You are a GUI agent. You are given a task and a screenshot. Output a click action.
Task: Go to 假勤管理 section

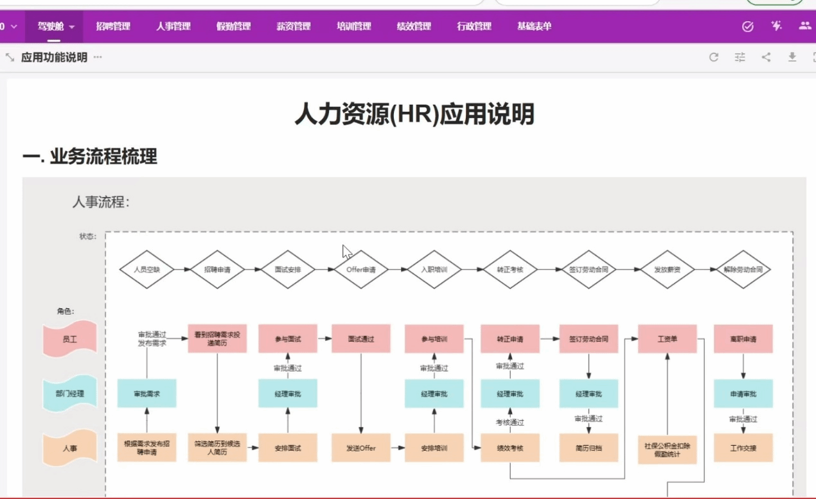233,26
